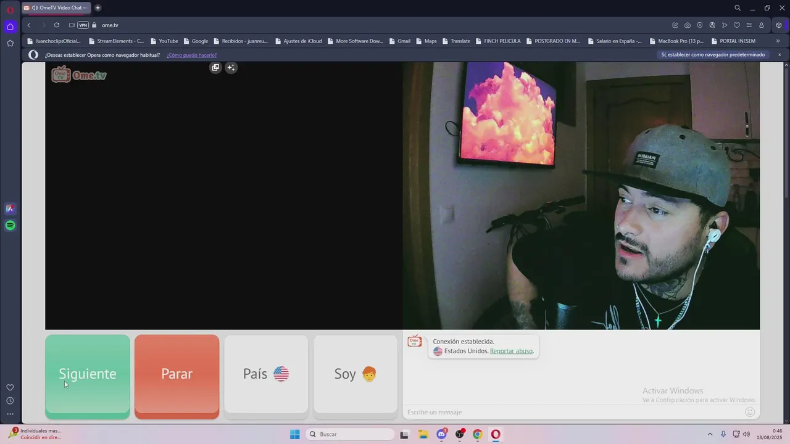790x444 pixels.
Task: Open the sidebar three-dots setup menu
Action: (10, 414)
